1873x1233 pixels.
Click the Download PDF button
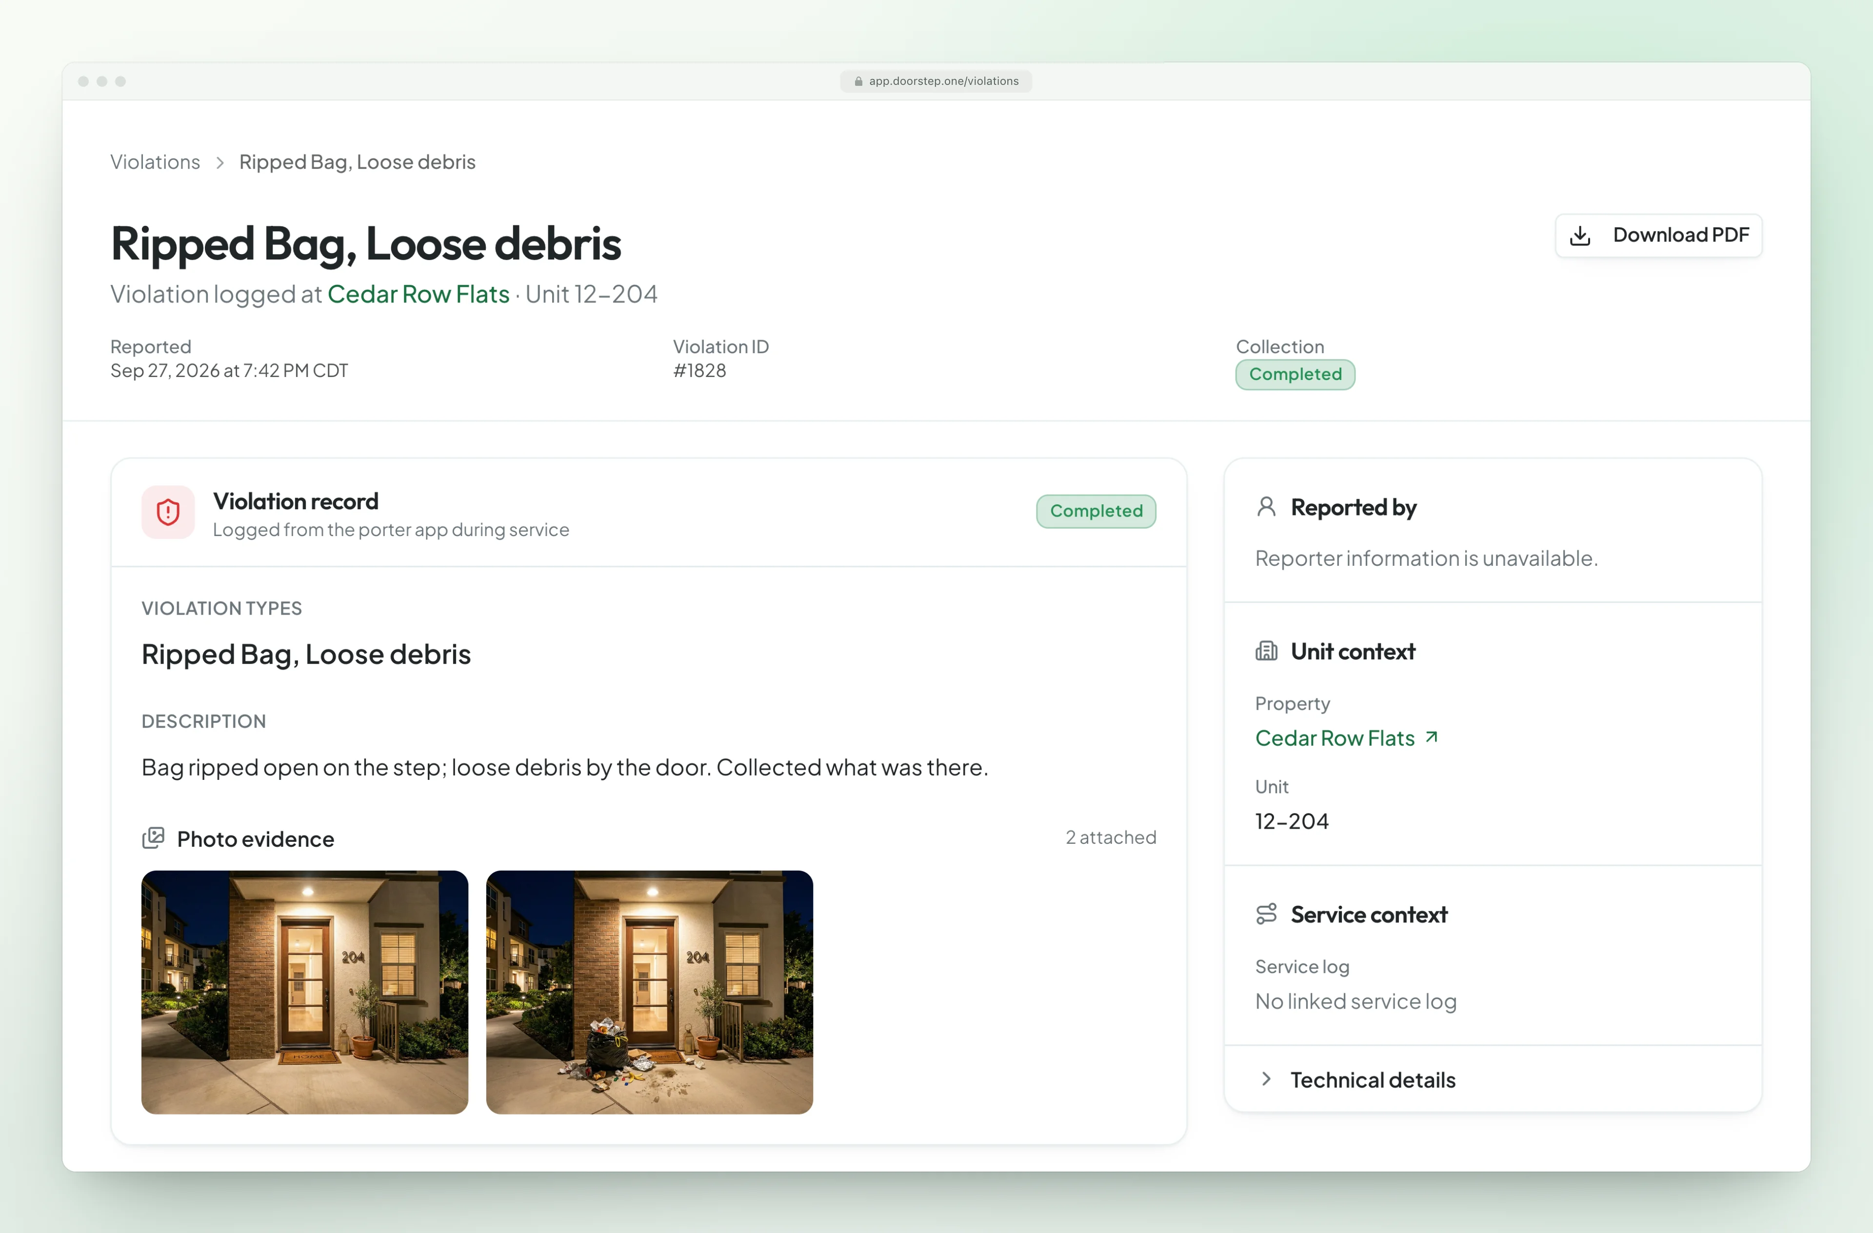click(1658, 235)
